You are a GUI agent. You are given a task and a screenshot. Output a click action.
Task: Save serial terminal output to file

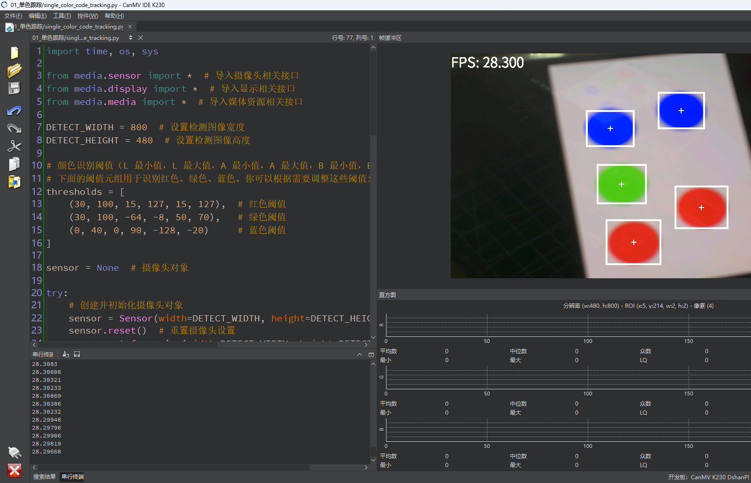click(x=77, y=354)
